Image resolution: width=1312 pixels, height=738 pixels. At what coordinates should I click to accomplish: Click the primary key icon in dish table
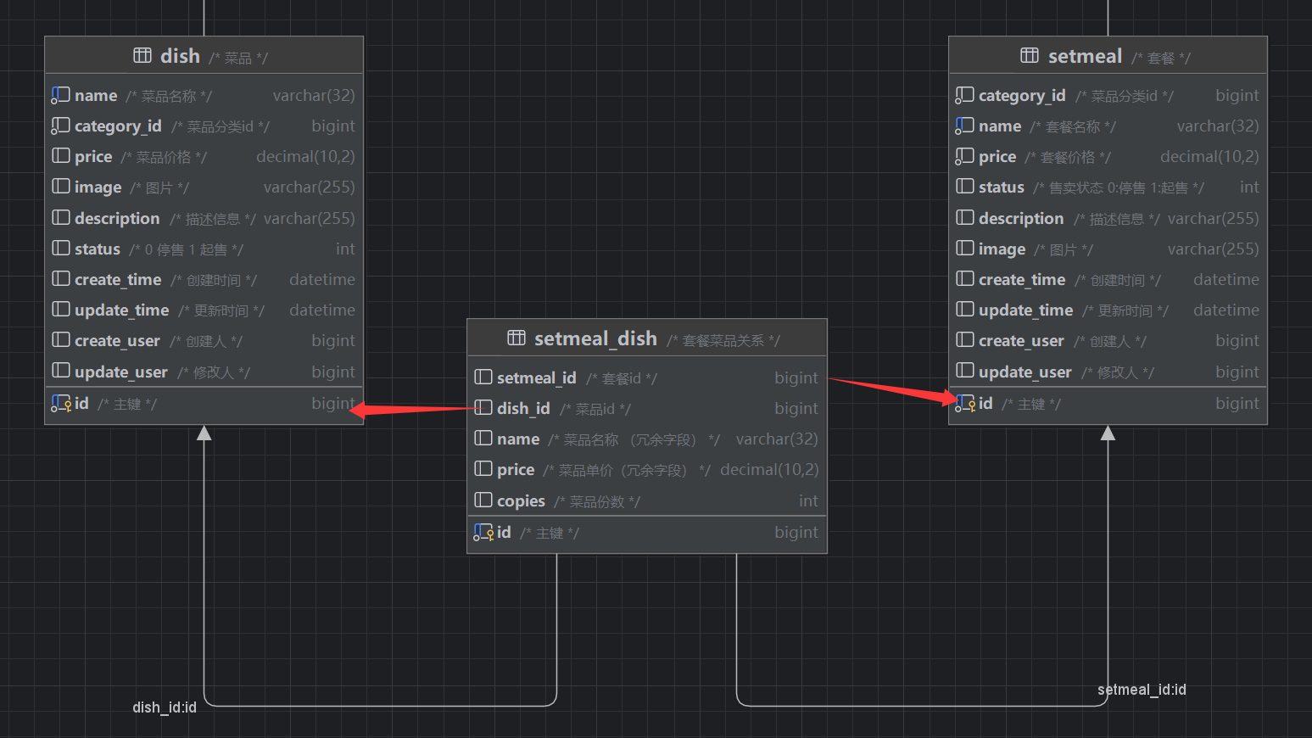[60, 404]
